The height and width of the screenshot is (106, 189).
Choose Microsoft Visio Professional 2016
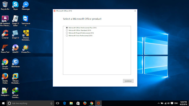(x=79, y=36)
